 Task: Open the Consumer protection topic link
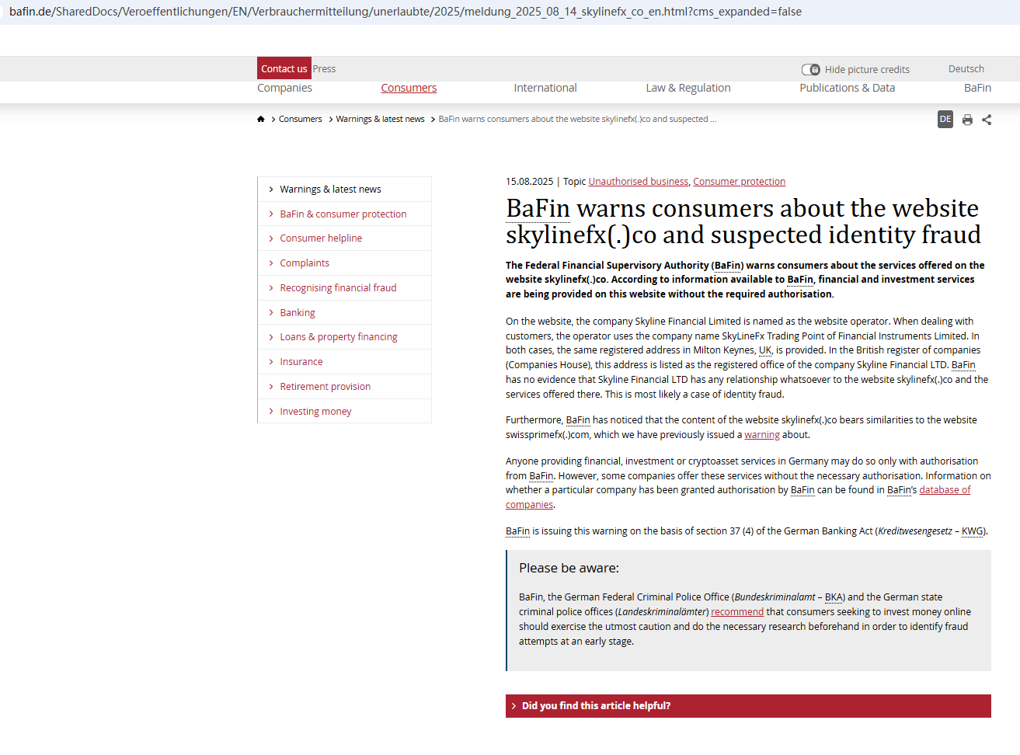pos(739,182)
